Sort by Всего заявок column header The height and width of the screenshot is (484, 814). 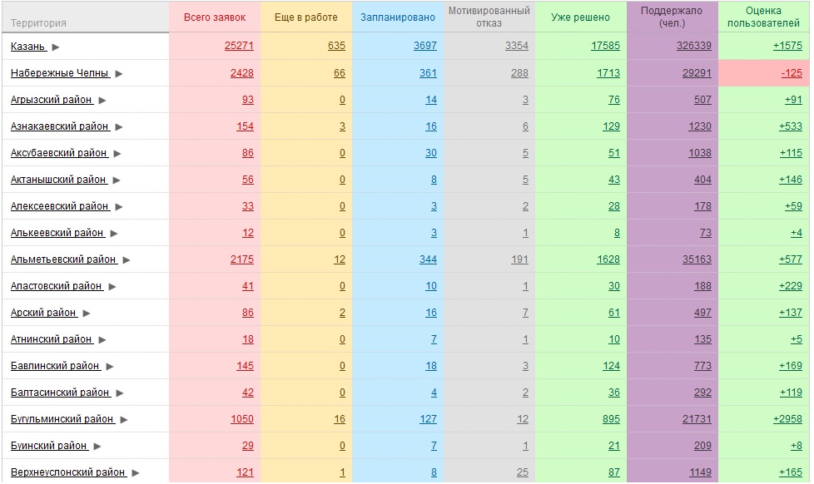pyautogui.click(x=215, y=17)
